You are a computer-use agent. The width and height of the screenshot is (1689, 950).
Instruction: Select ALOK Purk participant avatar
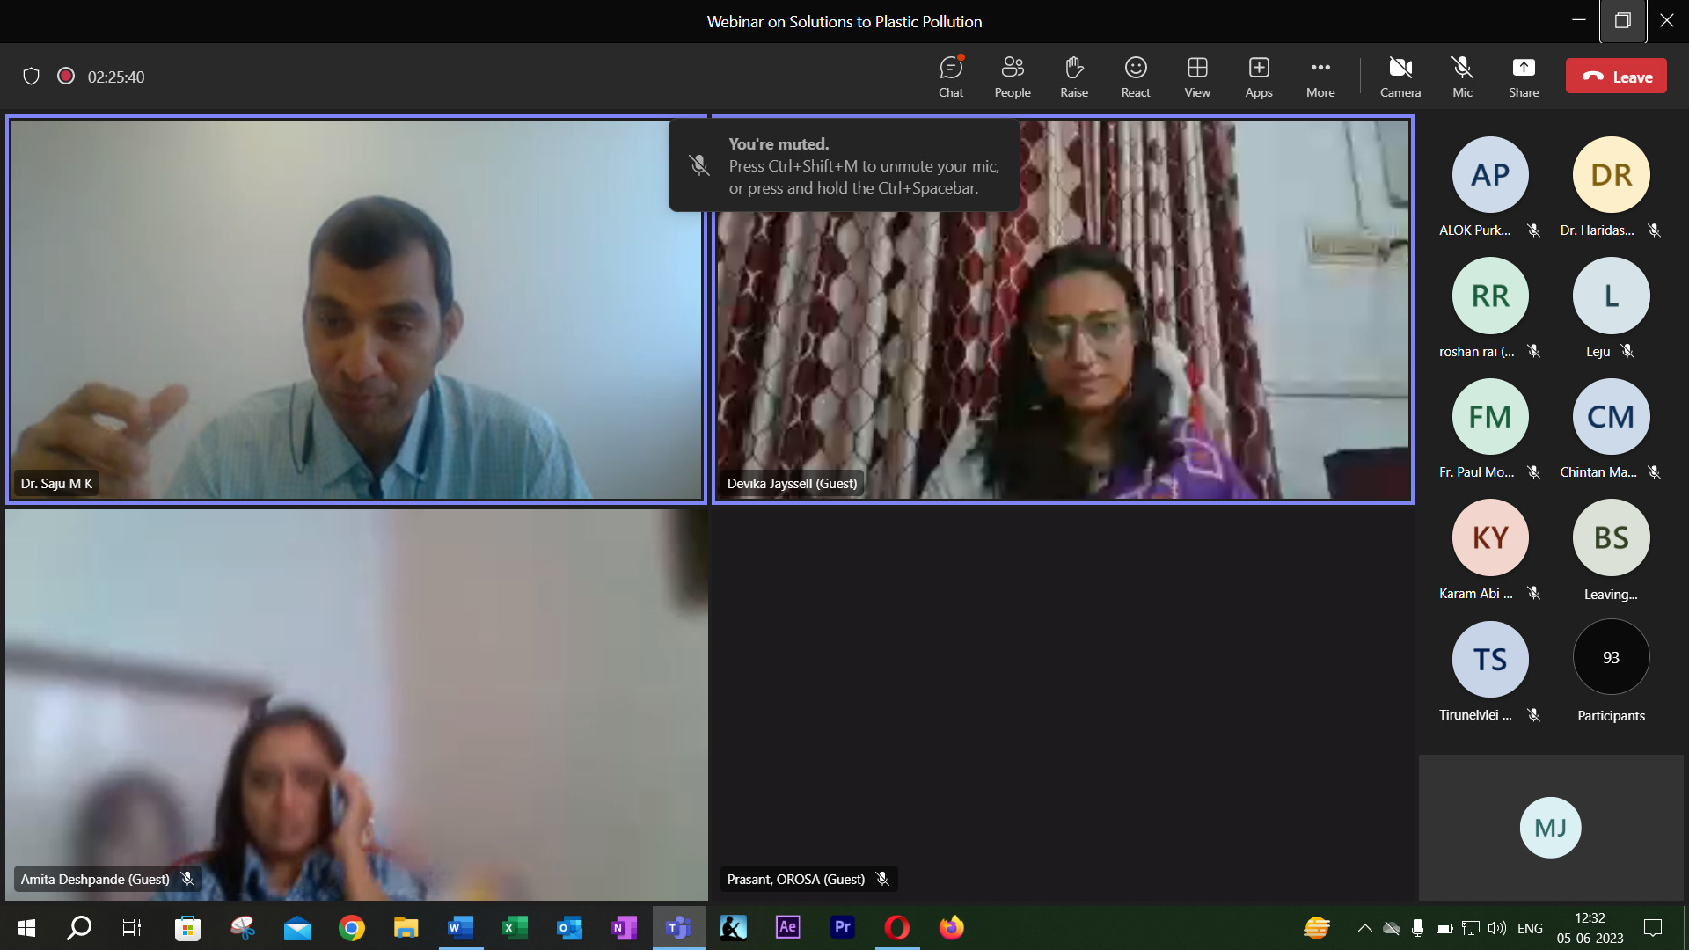tap(1489, 175)
